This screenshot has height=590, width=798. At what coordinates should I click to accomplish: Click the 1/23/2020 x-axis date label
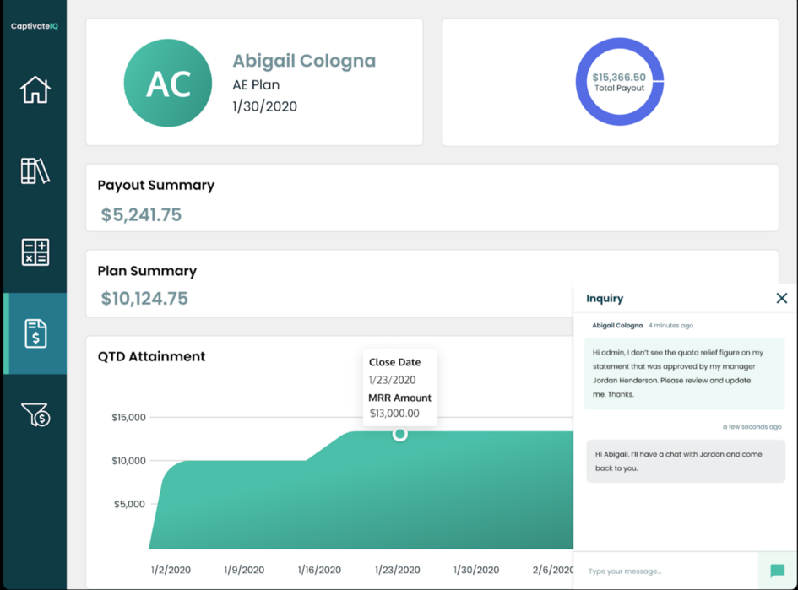point(397,570)
